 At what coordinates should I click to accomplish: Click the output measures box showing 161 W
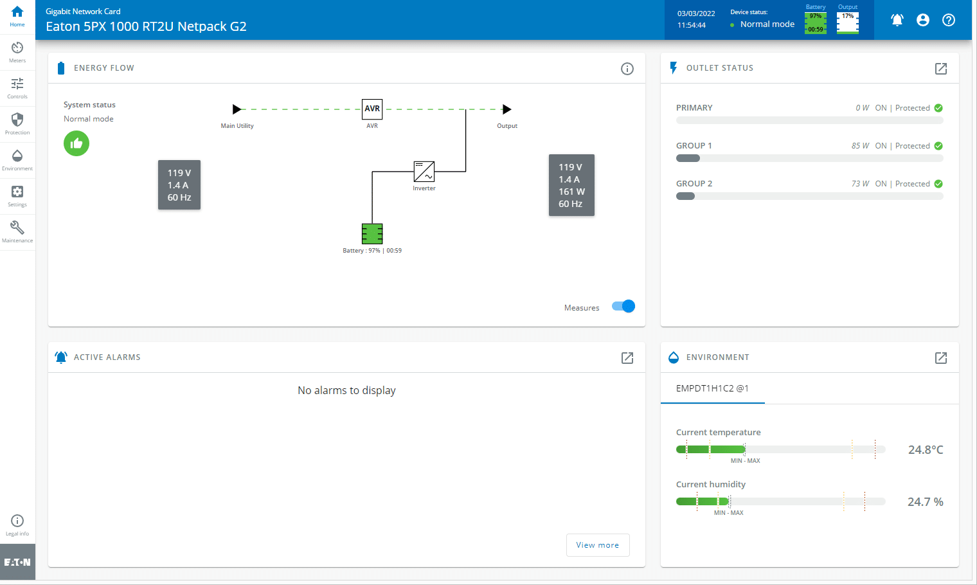[571, 185]
